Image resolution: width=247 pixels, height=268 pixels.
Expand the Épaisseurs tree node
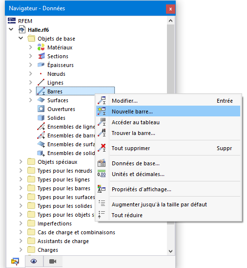click(x=31, y=65)
